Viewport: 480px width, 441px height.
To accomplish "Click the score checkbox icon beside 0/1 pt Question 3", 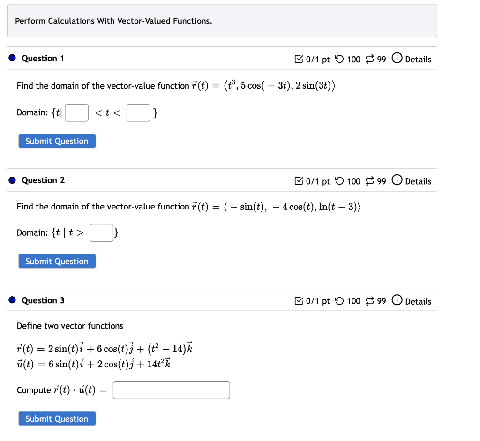I will (x=299, y=301).
